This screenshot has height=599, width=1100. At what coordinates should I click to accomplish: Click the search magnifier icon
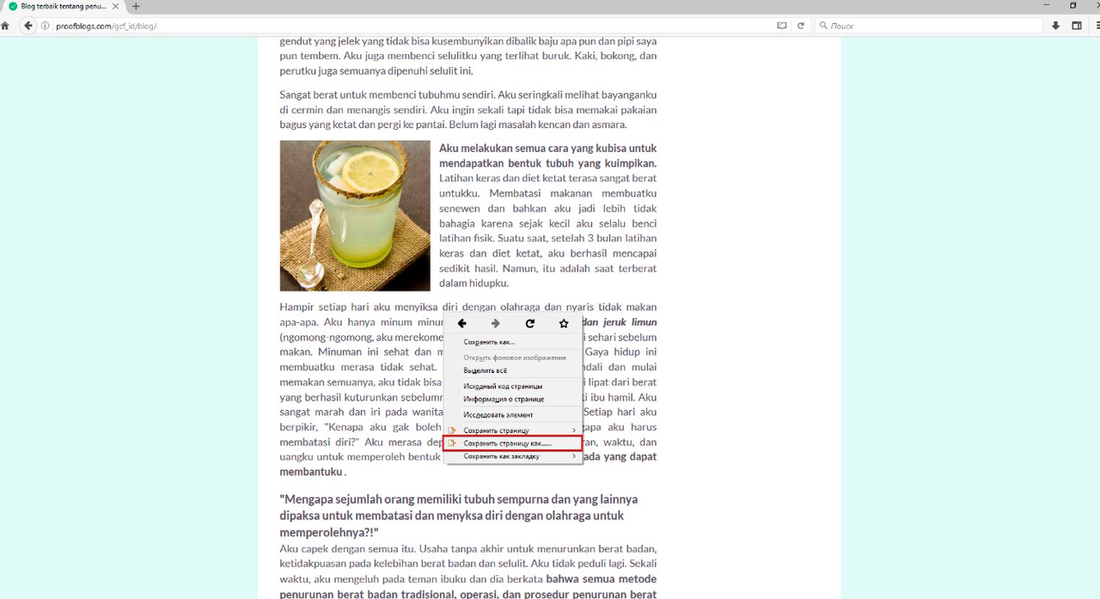click(823, 26)
